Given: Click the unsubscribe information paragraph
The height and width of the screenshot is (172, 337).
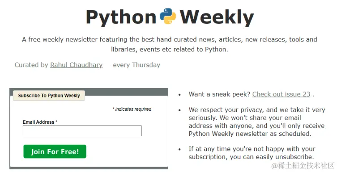Looking at the screenshot, I should coord(252,153).
